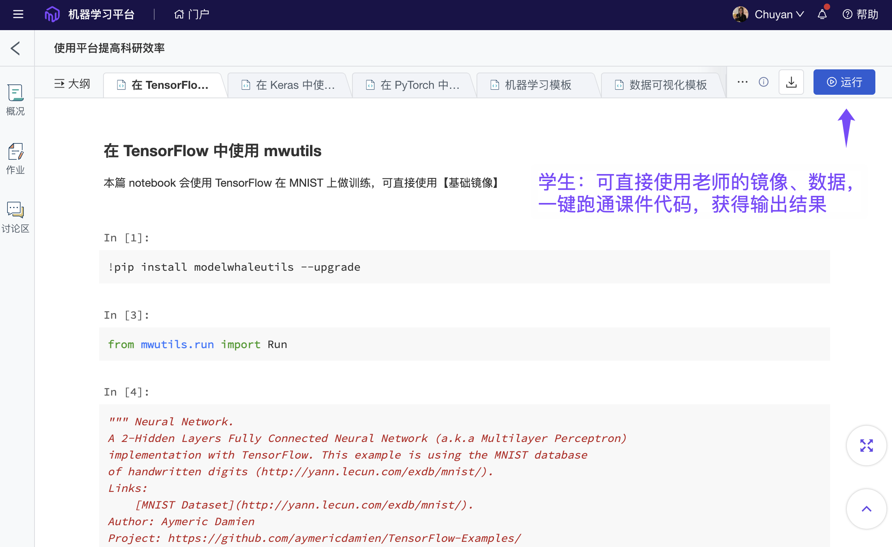Open the ... more options menu
This screenshot has width=892, height=547.
click(x=742, y=82)
